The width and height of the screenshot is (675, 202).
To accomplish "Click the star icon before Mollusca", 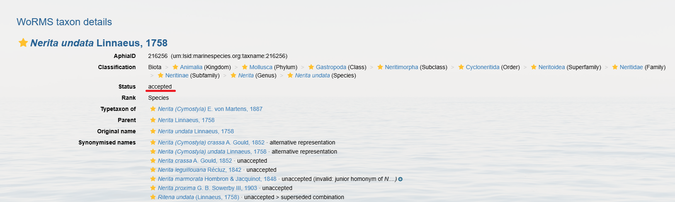I will pyautogui.click(x=245, y=67).
